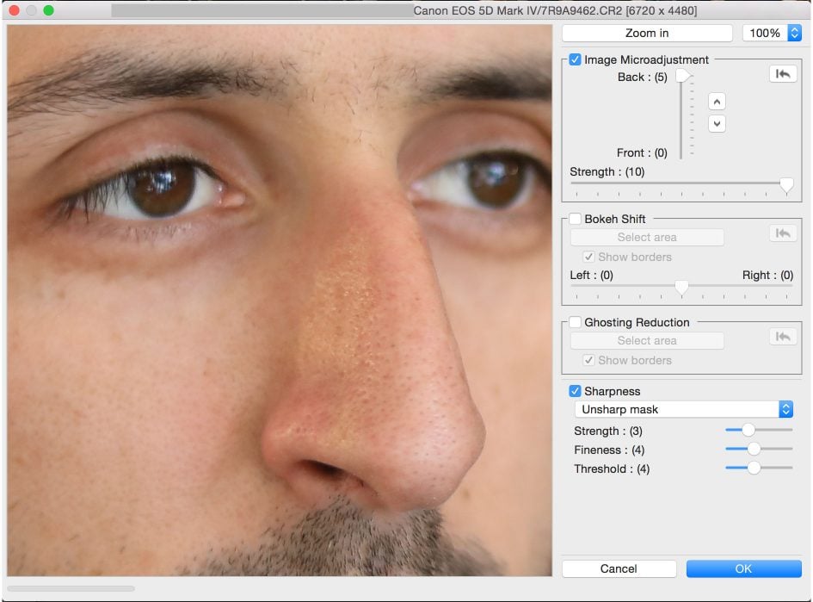Click the grayed reset icon in Bokeh Shift
The width and height of the screenshot is (813, 602).
tap(782, 233)
